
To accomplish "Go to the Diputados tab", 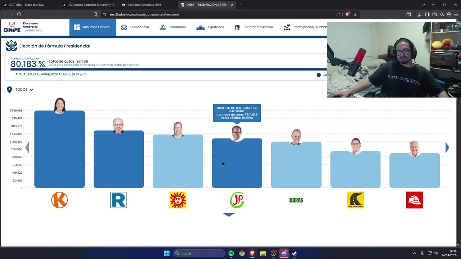I will pos(210,27).
